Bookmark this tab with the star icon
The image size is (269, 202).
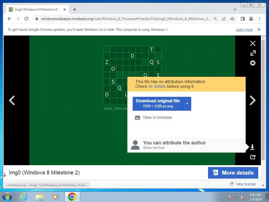[x=232, y=19]
